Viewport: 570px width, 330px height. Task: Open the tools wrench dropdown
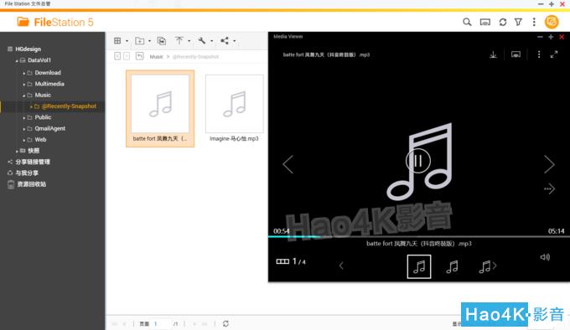pos(211,41)
